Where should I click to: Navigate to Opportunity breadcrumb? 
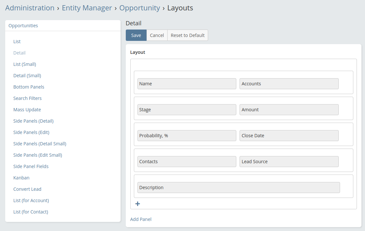point(139,8)
